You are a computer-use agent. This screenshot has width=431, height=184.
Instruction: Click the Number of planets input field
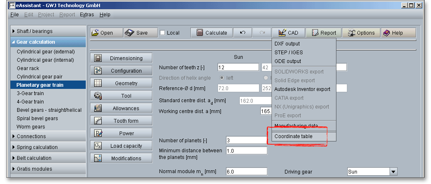point(246,140)
